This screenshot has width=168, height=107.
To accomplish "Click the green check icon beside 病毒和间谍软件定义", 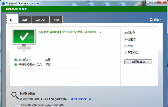I will [x=16, y=65].
